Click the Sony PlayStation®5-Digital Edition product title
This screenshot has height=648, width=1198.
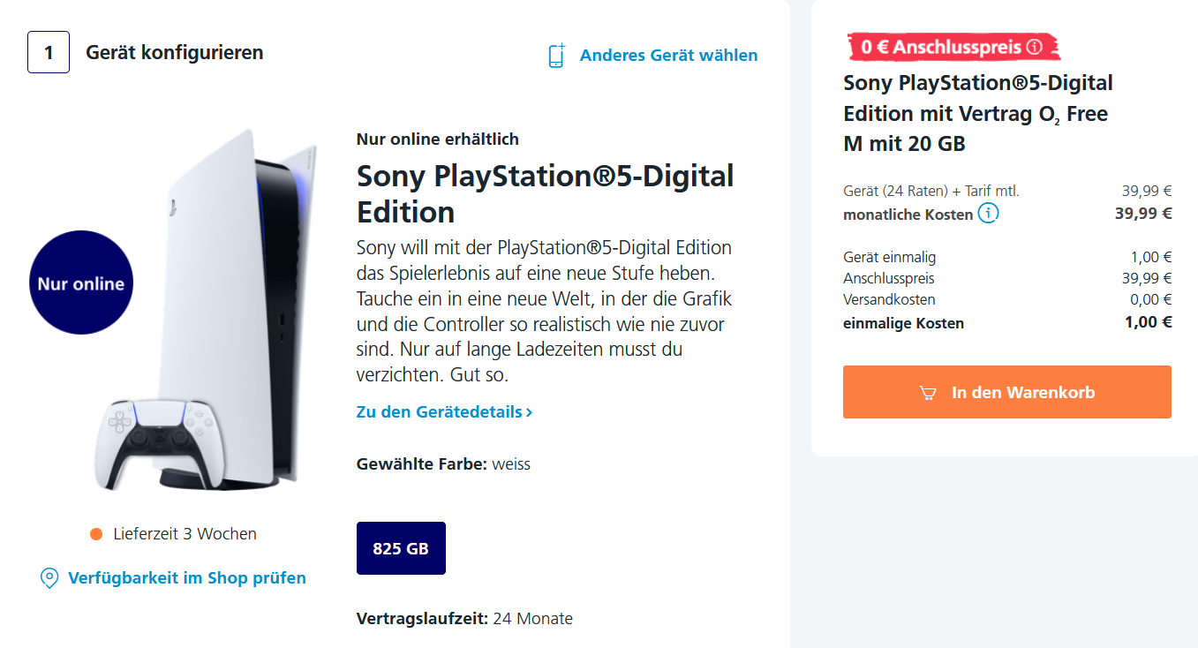(x=545, y=193)
